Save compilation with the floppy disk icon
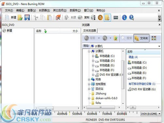Image resolution: width=164 pixels, height=123 pixels. [x=27, y=18]
